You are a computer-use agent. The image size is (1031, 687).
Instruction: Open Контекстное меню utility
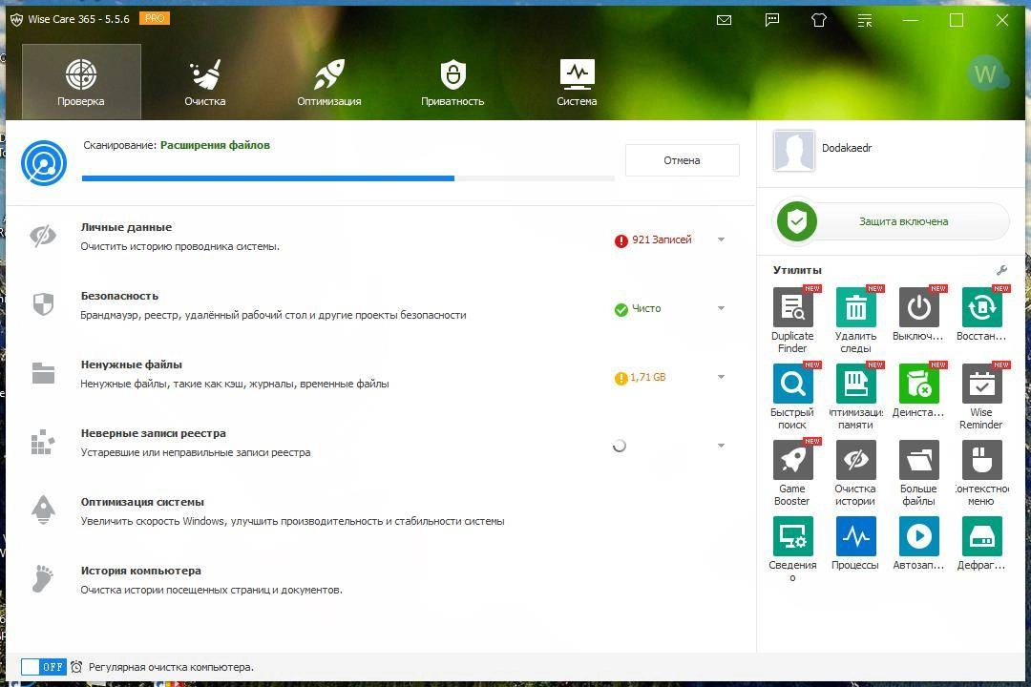pyautogui.click(x=981, y=460)
